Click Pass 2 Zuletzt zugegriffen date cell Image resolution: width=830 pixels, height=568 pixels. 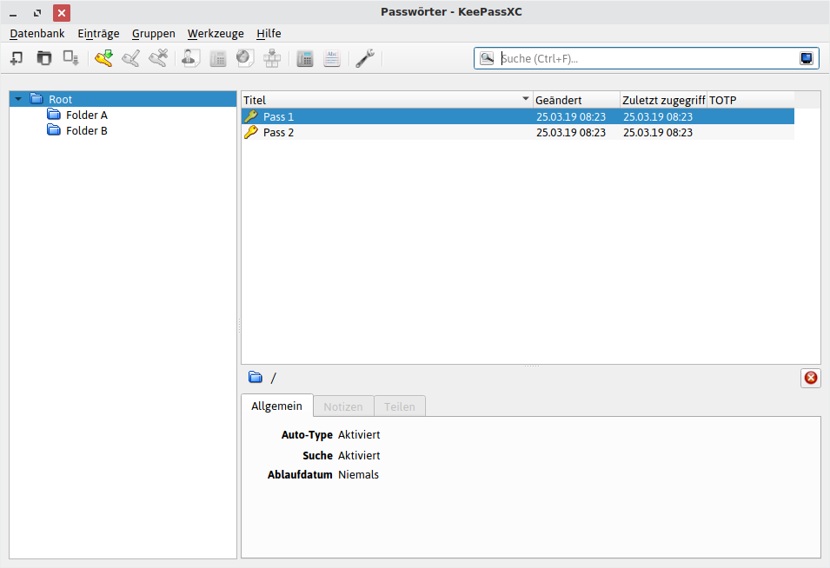point(658,133)
